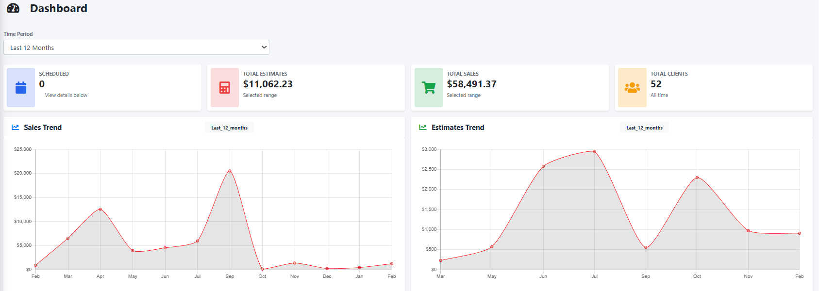The width and height of the screenshot is (819, 291).
Task: Open the Time Period dropdown
Action: pyautogui.click(x=136, y=48)
